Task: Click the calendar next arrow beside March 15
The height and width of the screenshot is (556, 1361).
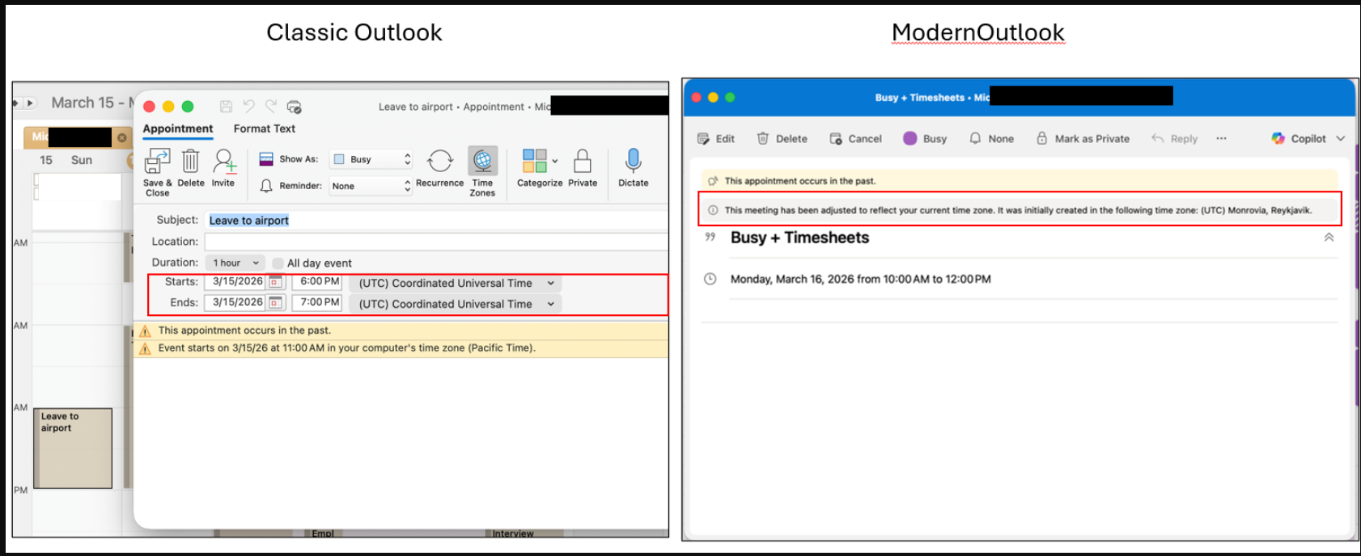Action: point(30,103)
